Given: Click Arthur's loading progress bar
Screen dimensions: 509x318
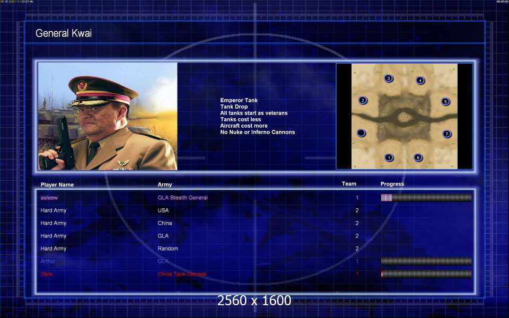Looking at the screenshot, I should pos(426,261).
